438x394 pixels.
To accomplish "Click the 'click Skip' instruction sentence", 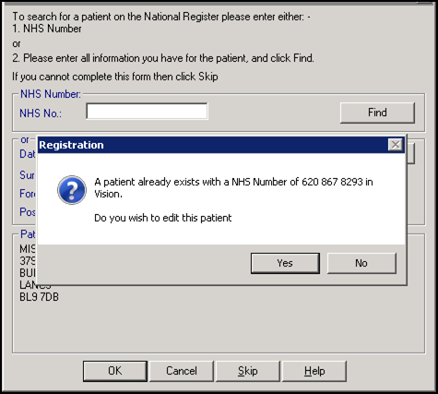I will [x=115, y=77].
